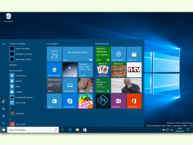Open the taskbar clock and date
Screen dimensions: 193x145
[179, 130]
